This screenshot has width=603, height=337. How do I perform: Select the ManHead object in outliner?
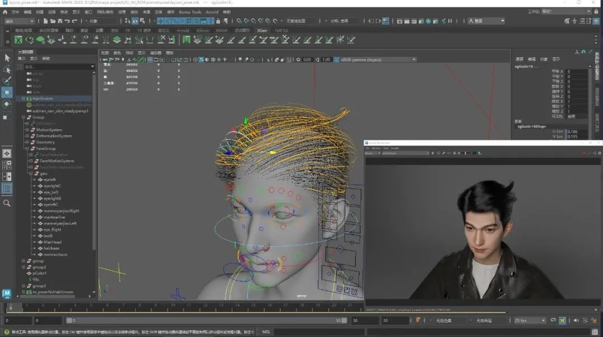tap(52, 242)
